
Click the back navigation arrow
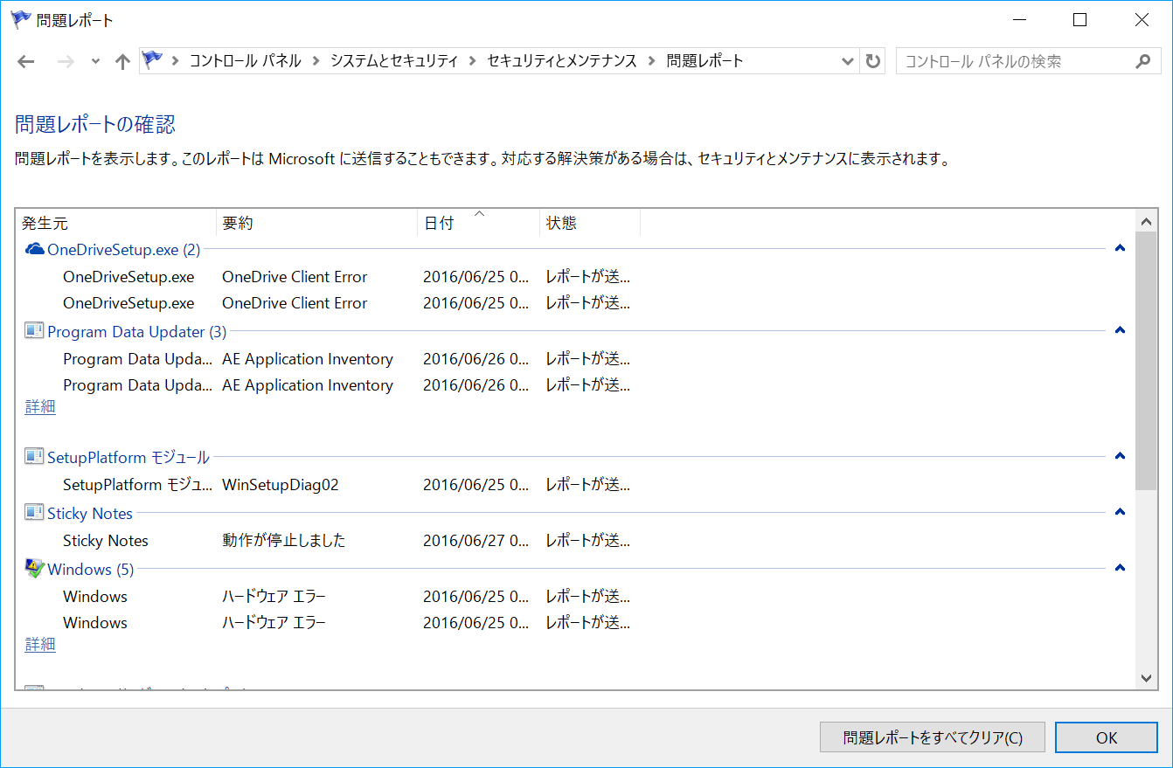click(x=26, y=61)
